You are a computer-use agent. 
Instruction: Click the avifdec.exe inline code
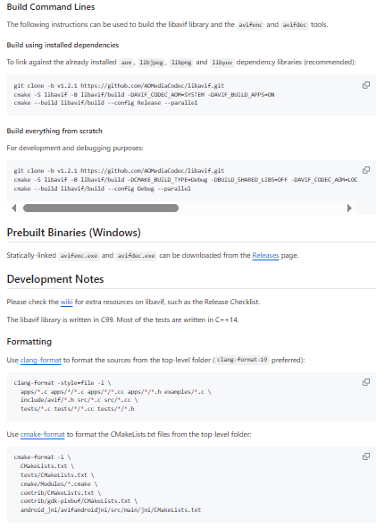point(136,256)
